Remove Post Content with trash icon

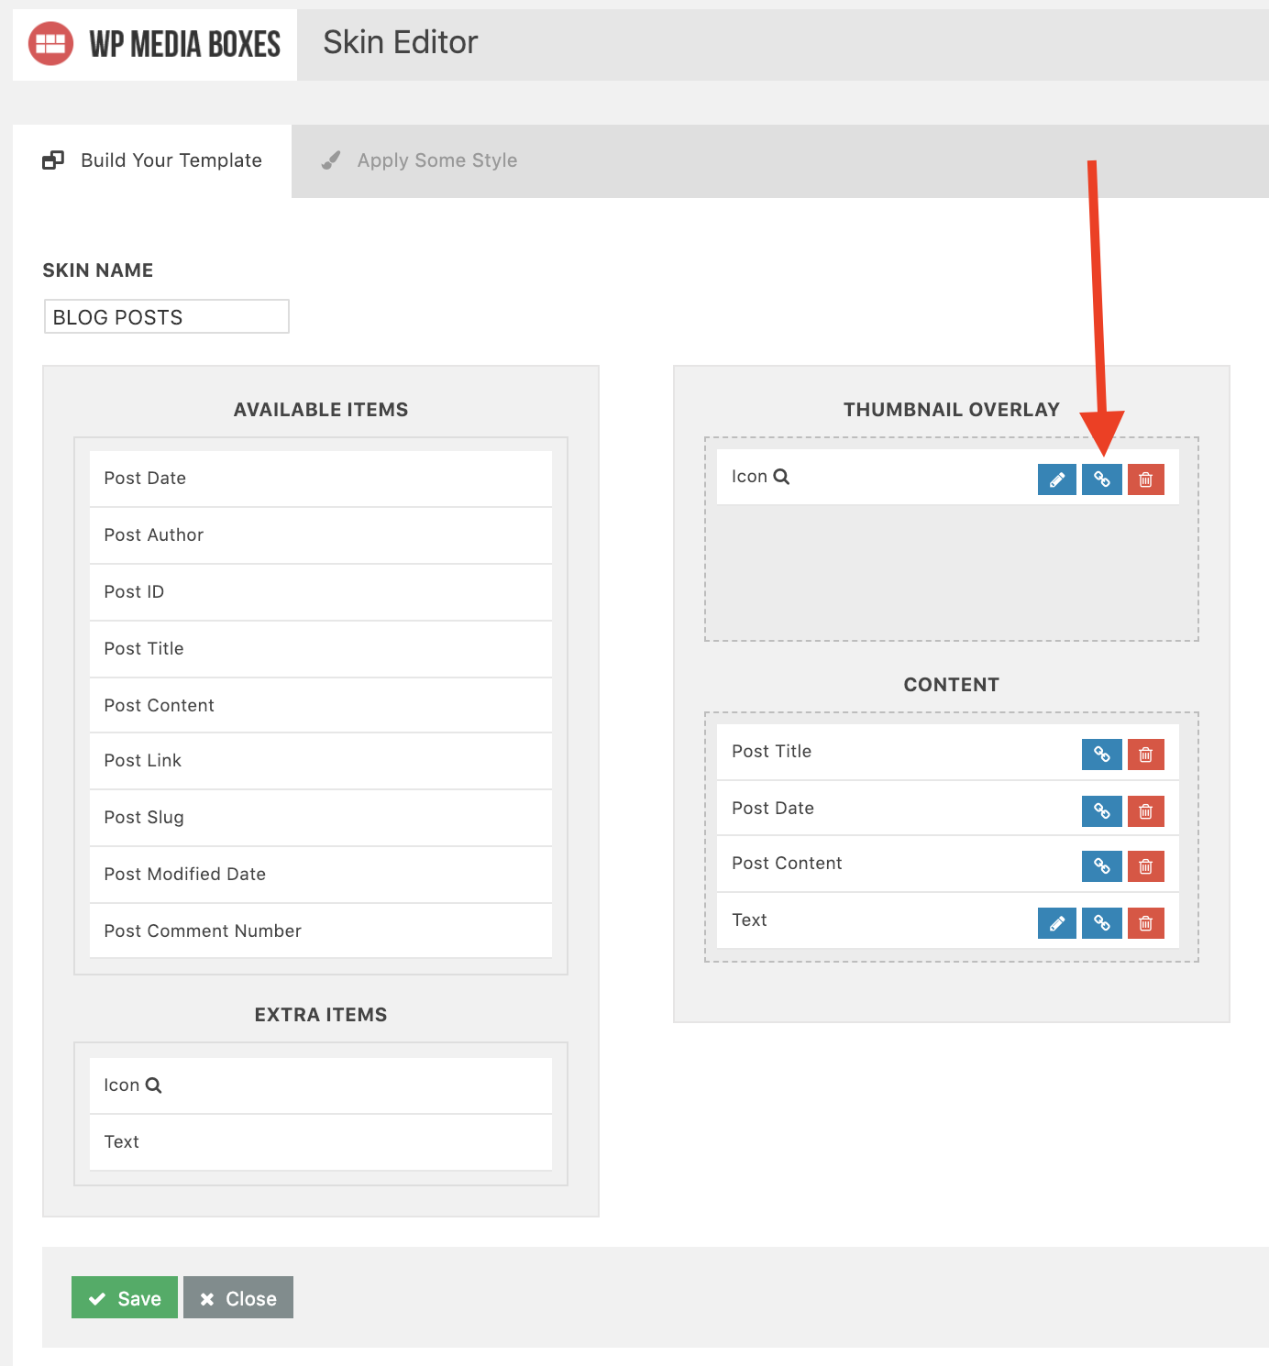[x=1145, y=866]
